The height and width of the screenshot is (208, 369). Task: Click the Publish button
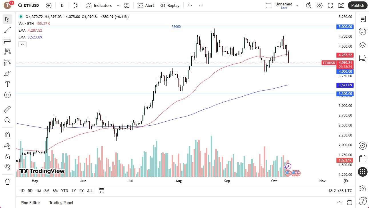tap(357, 5)
